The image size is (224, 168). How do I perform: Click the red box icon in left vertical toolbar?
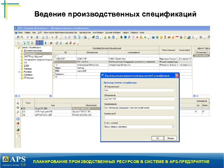(x=18, y=123)
